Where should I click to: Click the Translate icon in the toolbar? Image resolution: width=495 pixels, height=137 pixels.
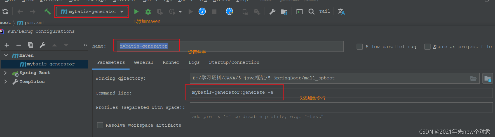pos(341,11)
